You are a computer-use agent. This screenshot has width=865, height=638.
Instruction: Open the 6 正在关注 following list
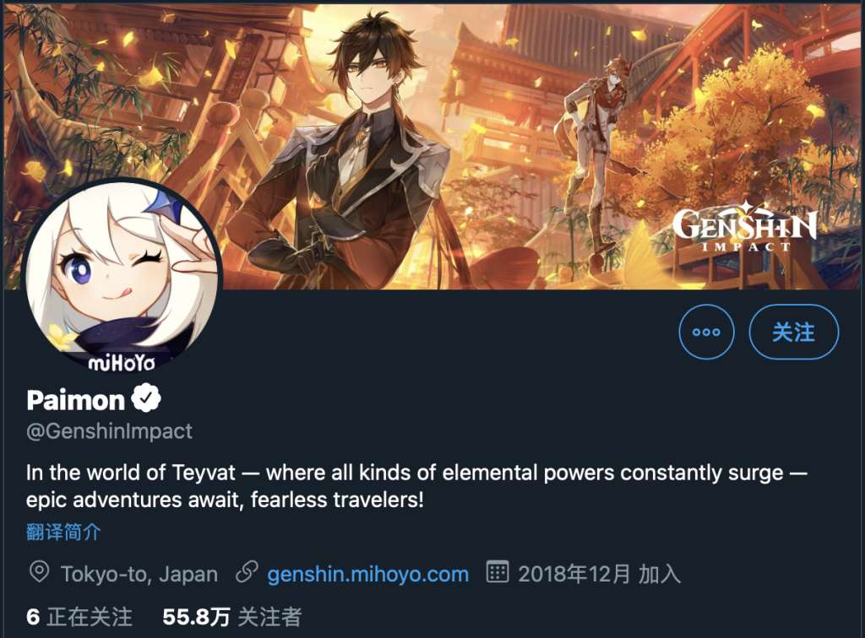click(x=79, y=617)
